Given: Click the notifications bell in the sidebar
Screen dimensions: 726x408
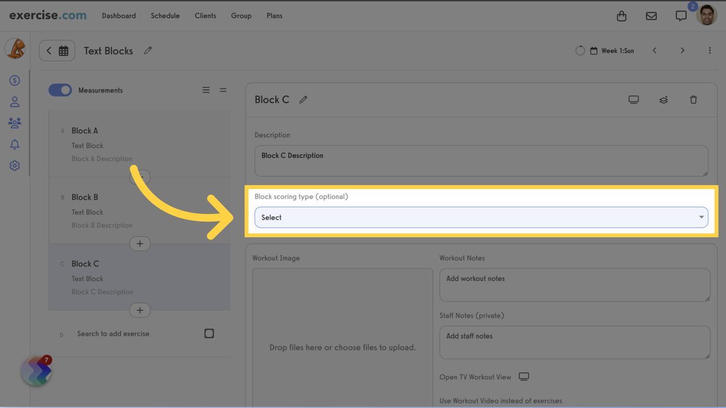Looking at the screenshot, I should pos(14,144).
